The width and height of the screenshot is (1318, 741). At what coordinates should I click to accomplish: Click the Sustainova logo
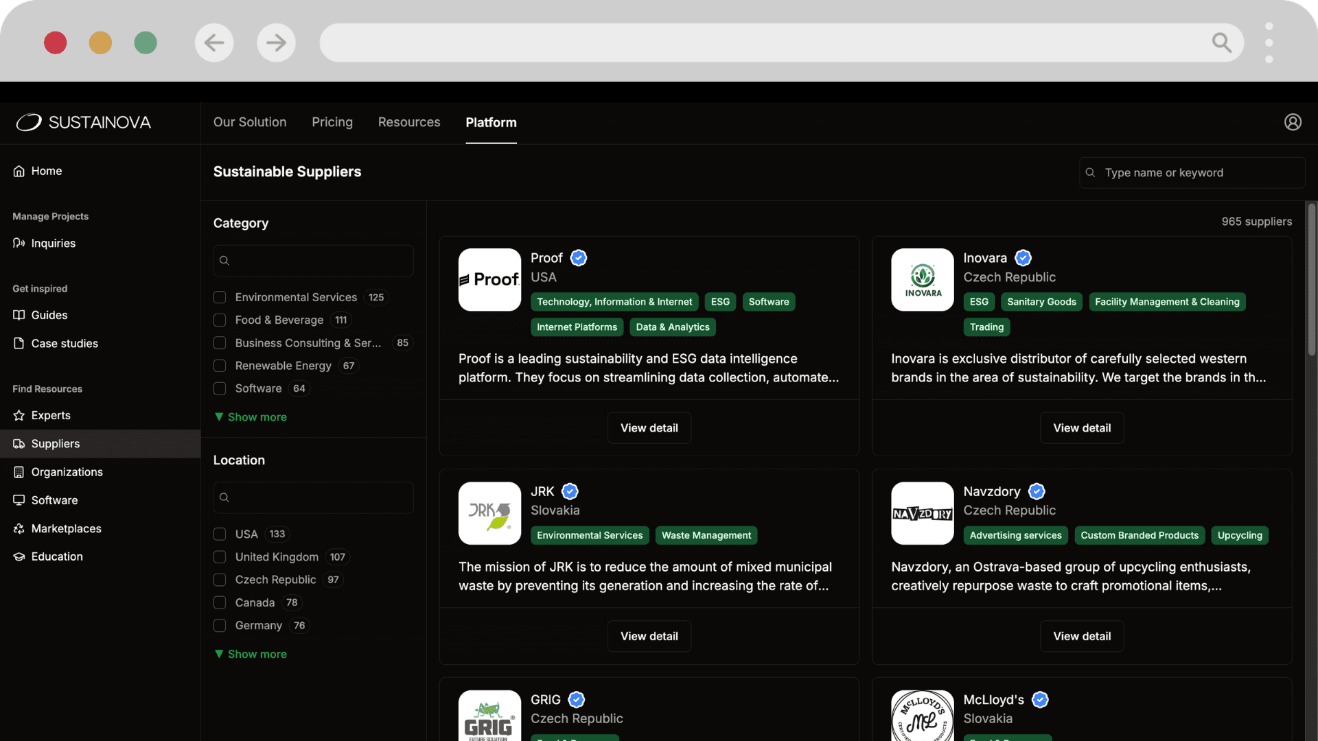click(x=84, y=122)
